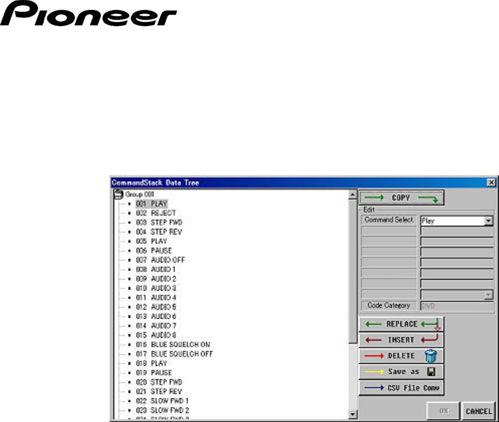
Task: Select 005 PLAY in the tree
Action: 152,242
